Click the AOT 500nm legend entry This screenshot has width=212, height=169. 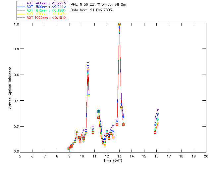(42, 7)
